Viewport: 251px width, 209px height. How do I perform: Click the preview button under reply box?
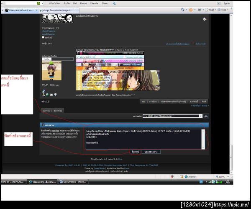151,152
